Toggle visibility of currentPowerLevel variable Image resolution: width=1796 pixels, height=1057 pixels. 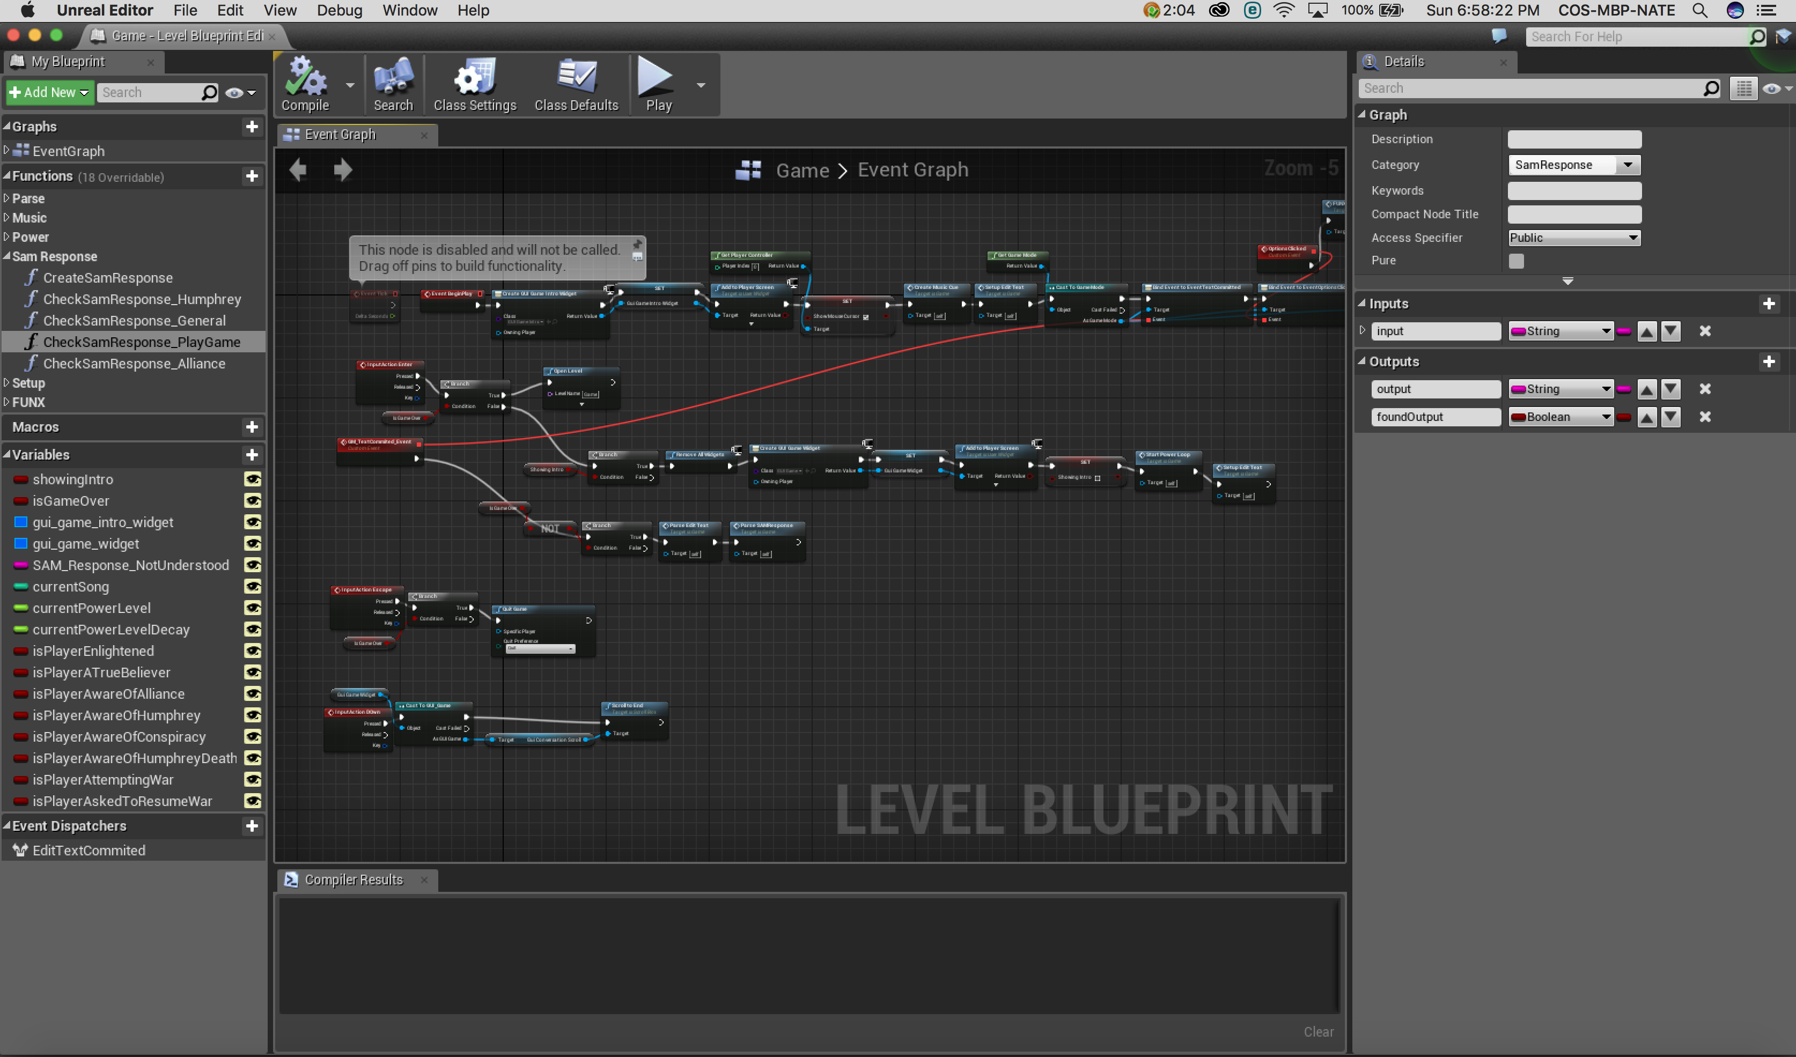[252, 608]
